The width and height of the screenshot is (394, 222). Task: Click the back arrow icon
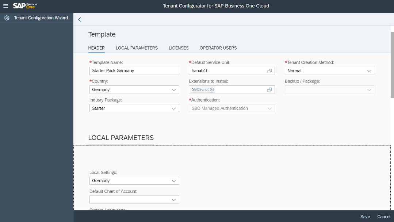tap(80, 19)
